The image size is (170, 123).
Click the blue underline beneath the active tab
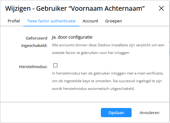[51, 26]
